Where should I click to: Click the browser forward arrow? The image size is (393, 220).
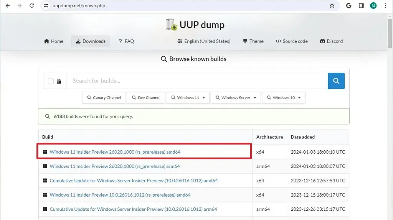tap(20, 5)
